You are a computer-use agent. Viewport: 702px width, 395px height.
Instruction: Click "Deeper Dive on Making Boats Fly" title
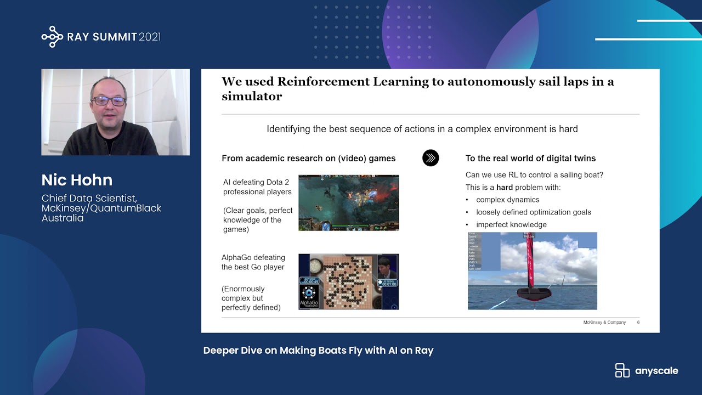[x=318, y=351]
